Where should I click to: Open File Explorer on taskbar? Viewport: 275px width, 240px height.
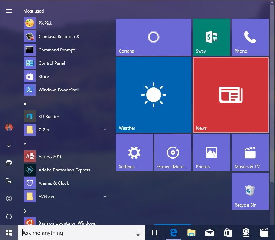[x=191, y=233]
